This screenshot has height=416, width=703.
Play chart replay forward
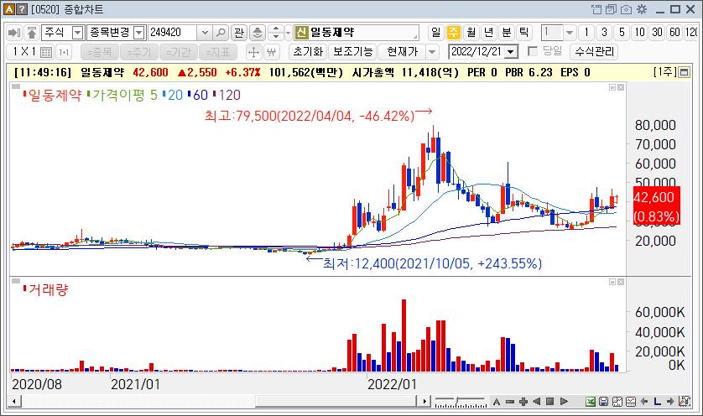coord(564,401)
